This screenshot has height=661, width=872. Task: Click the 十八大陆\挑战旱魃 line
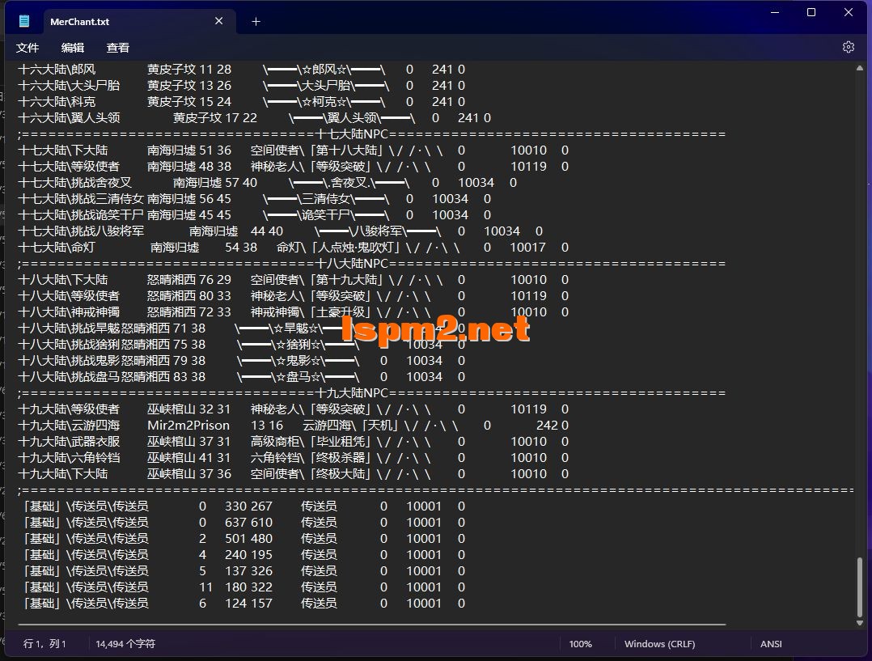[x=241, y=328]
